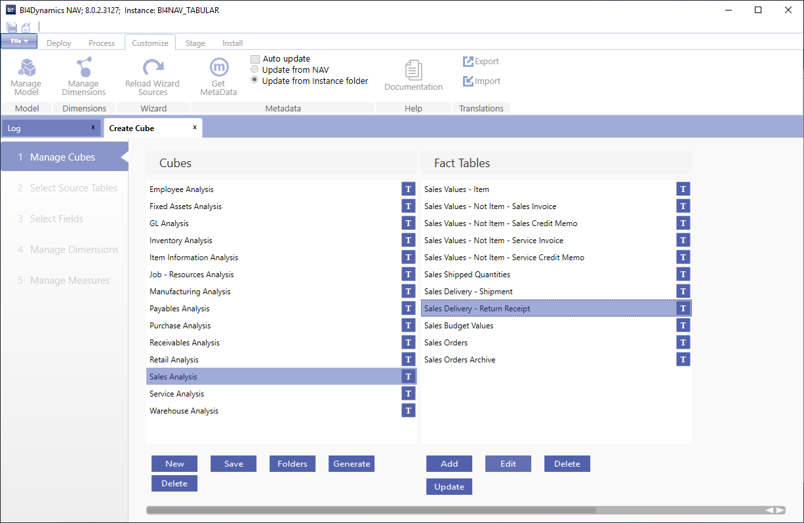Open the File dropdown menu
Viewport: 804px width, 523px height.
click(x=19, y=41)
